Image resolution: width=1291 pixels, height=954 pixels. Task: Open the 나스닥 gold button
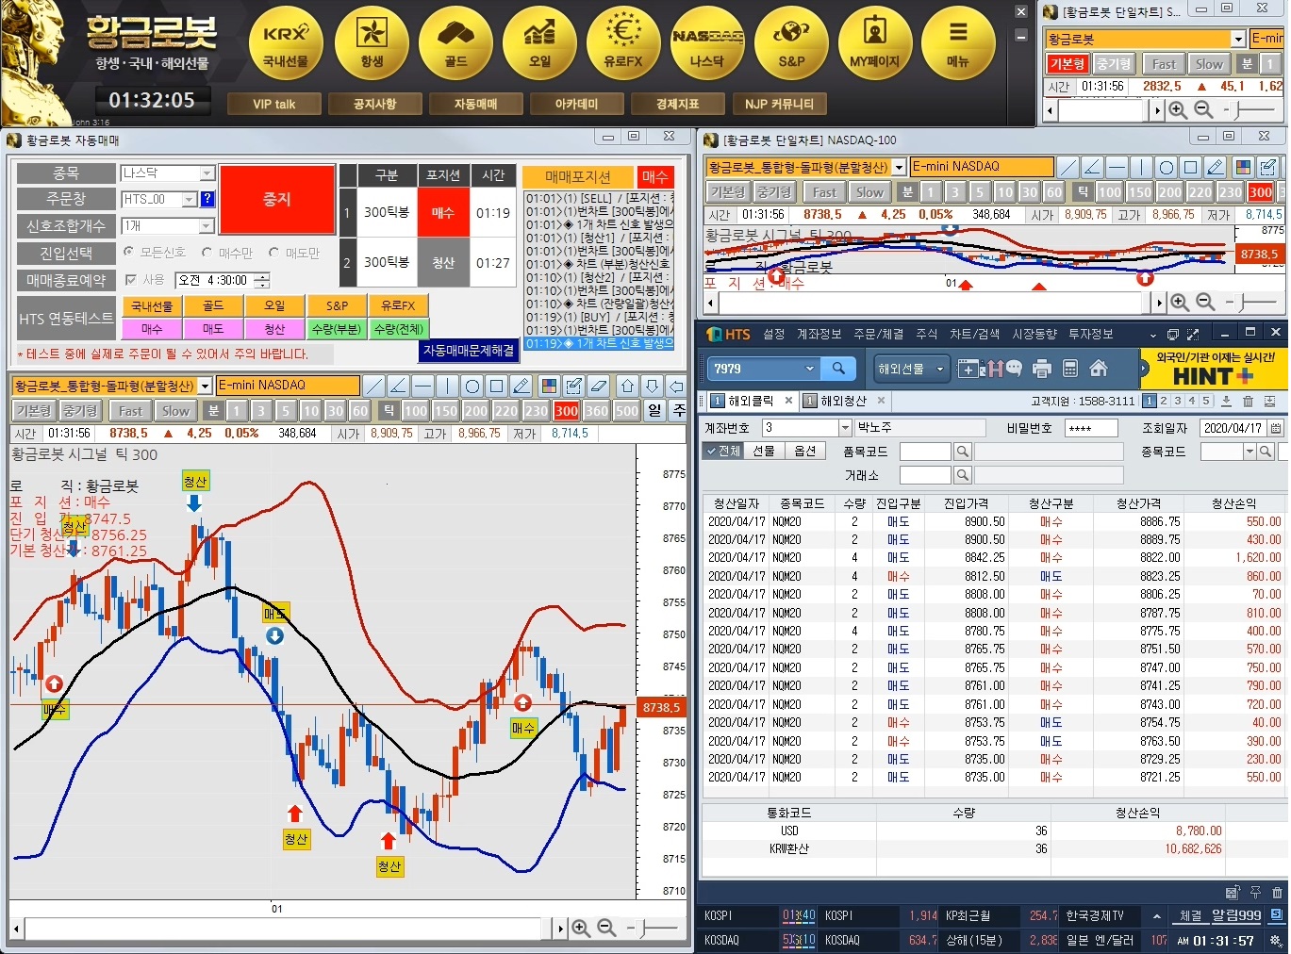(707, 43)
